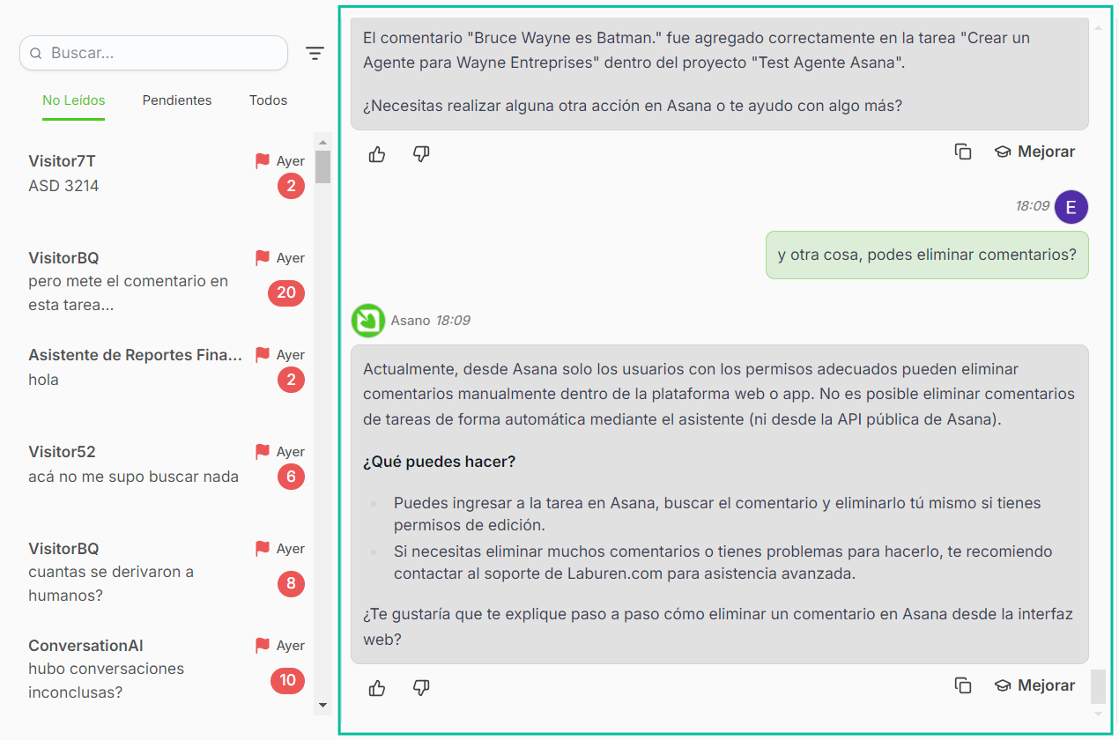Image resolution: width=1119 pixels, height=740 pixels.
Task: Click the red flag on Visitor7T conversation
Action: [x=262, y=161]
